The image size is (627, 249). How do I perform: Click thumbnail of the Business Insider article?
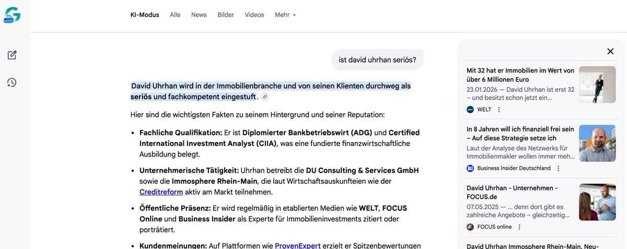coord(597,143)
